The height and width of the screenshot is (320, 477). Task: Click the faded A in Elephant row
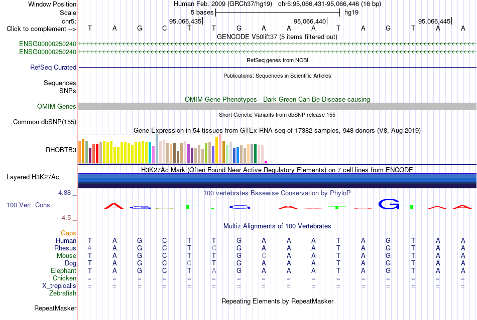[214, 270]
